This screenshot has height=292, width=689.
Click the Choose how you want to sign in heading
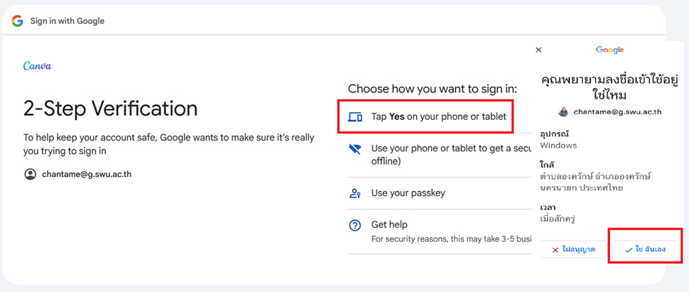[432, 89]
